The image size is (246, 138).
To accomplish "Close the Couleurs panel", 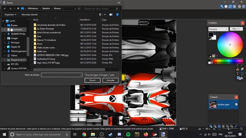I will tap(243, 23).
